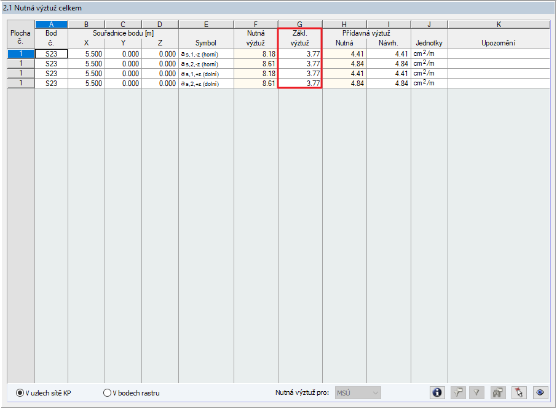The image size is (557, 409).
Task: Click the eye view icon
Action: point(541,392)
